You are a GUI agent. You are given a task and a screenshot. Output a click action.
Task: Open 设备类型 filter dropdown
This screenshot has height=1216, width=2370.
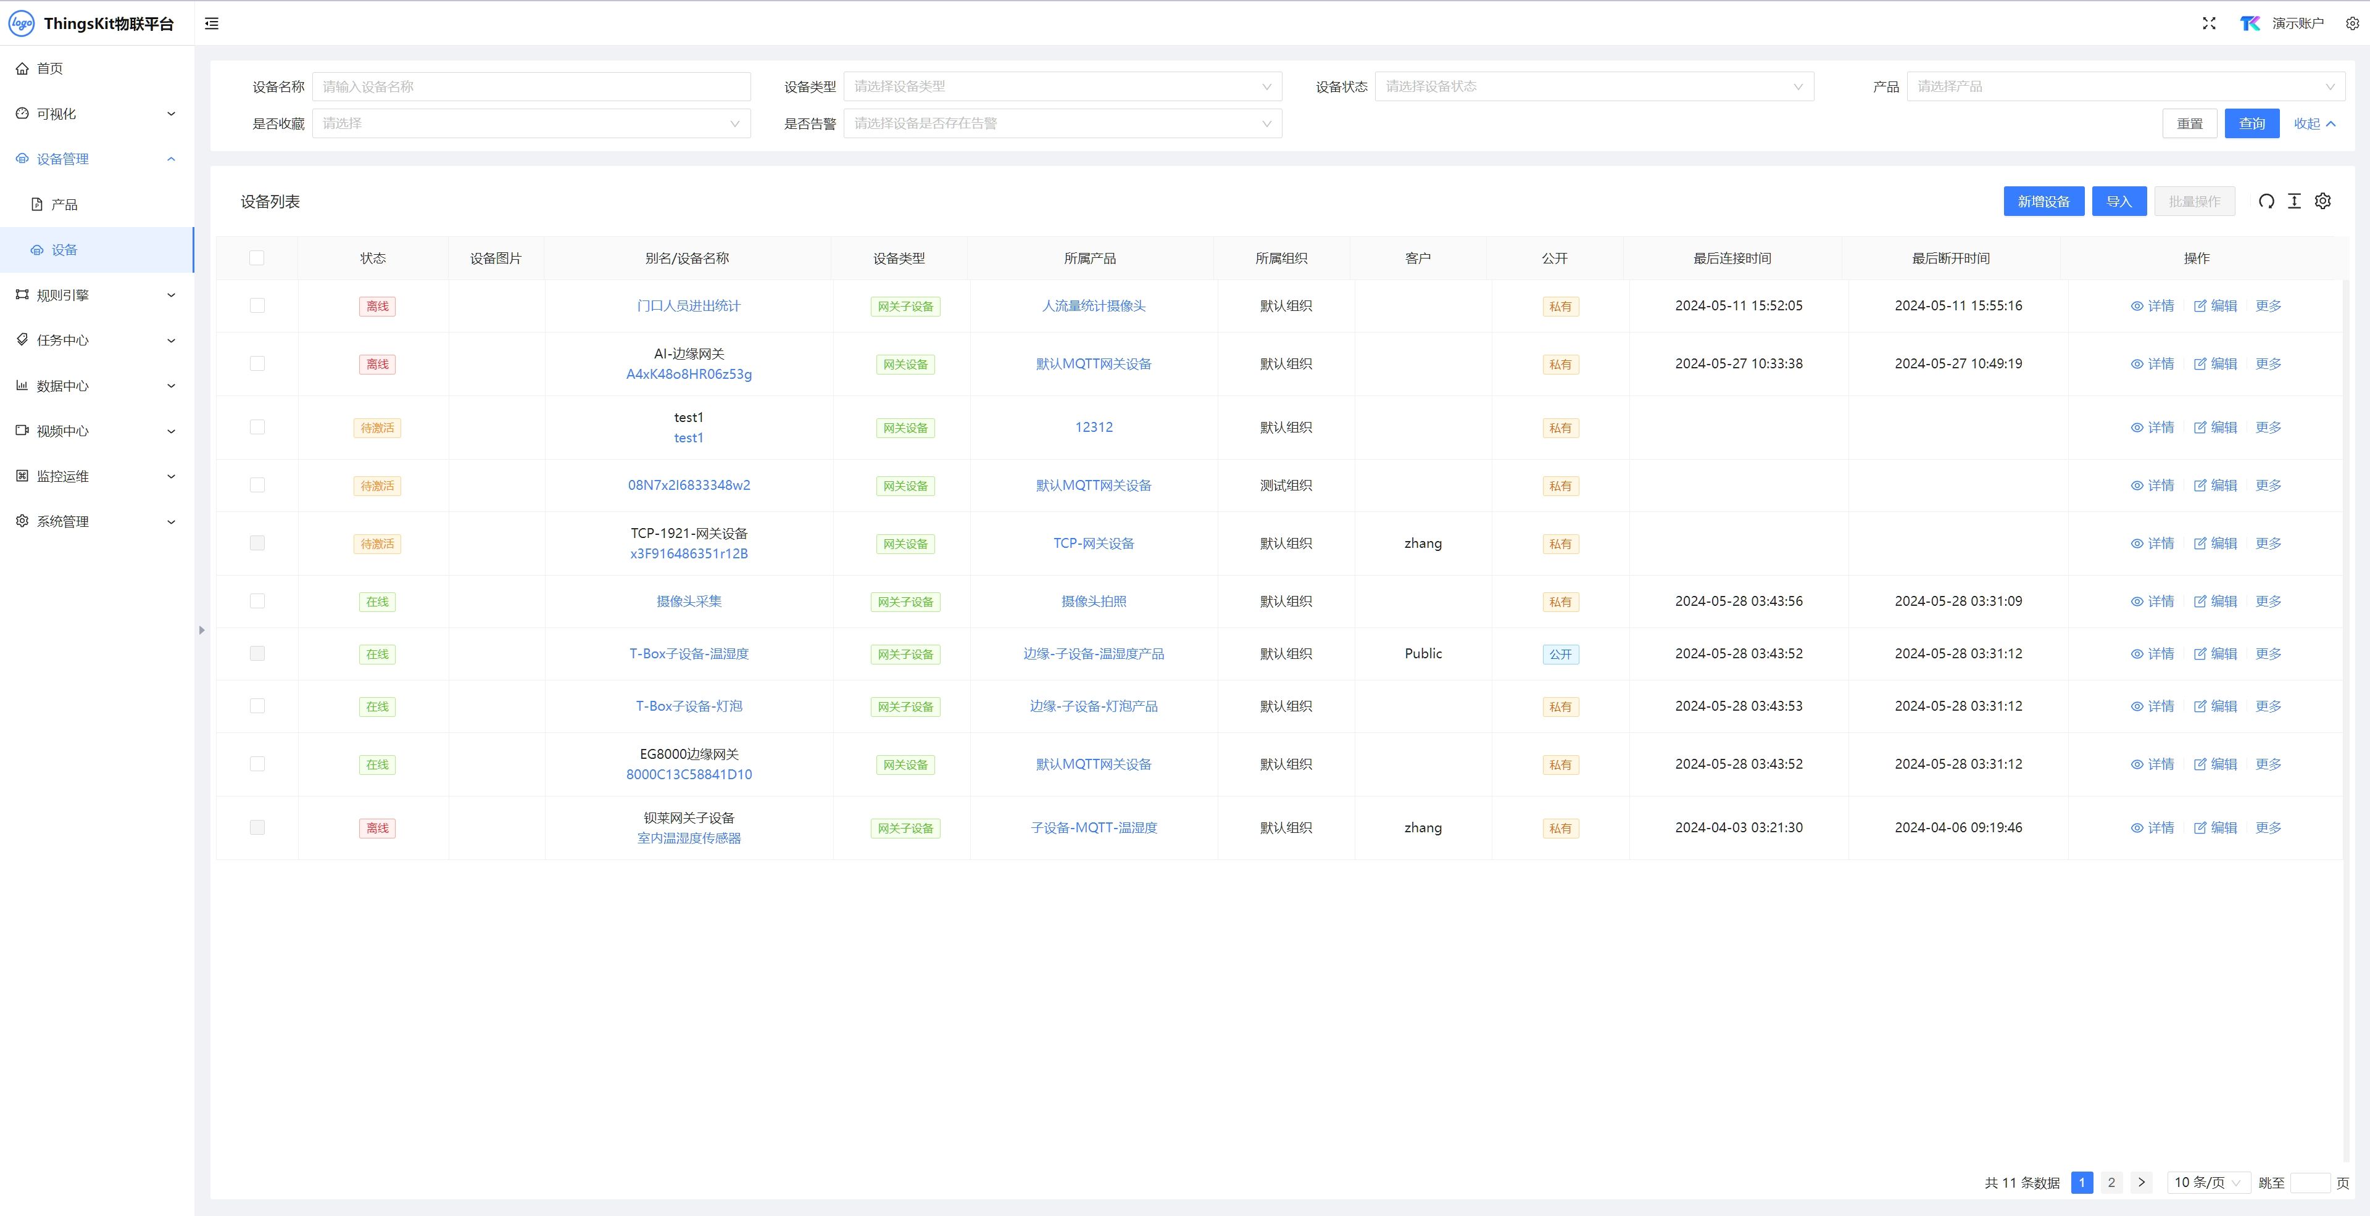1062,86
